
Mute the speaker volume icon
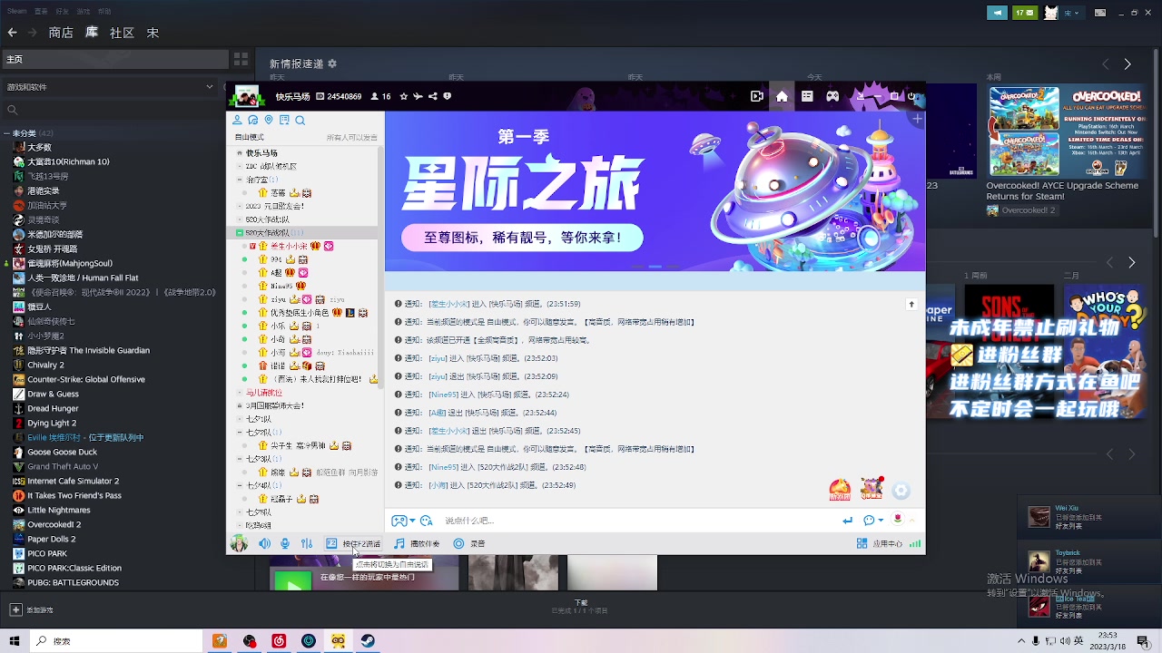pos(264,542)
